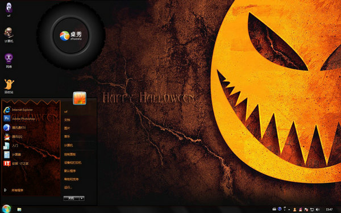Show hidden tray icons arrow
This screenshot has height=213, width=341.
click(x=289, y=210)
